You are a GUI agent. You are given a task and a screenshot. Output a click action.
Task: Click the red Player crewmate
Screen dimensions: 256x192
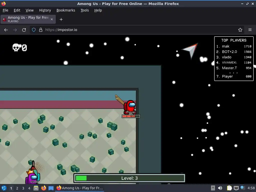pyautogui.click(x=130, y=107)
